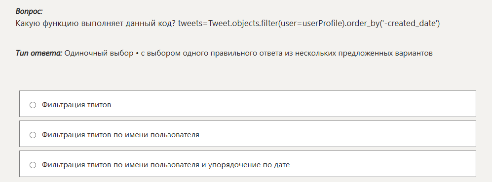Click the 'Вопрос:' heading

(x=29, y=12)
